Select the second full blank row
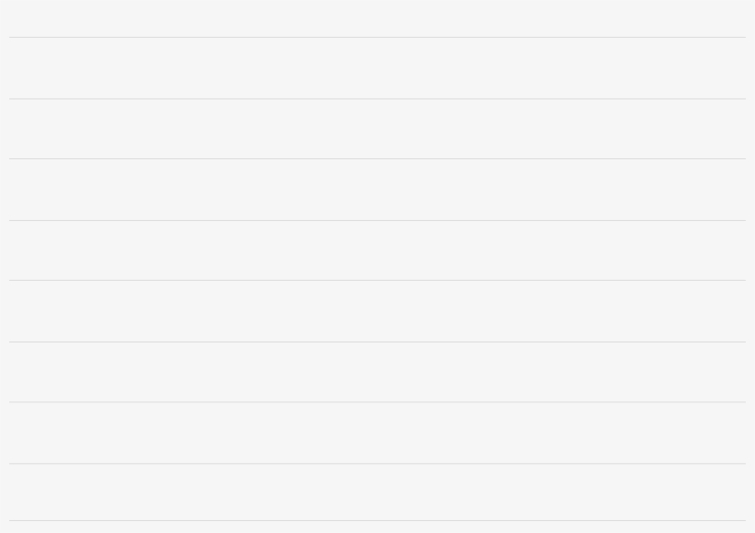Screen dimensions: 755x533 pos(377,129)
